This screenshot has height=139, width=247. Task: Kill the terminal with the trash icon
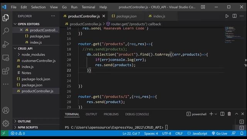[229, 114]
